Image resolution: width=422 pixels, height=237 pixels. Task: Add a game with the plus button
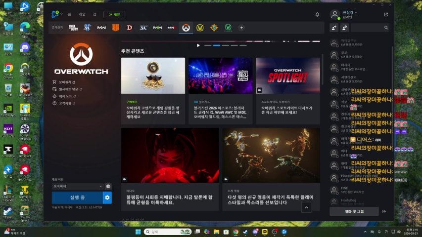click(x=241, y=28)
